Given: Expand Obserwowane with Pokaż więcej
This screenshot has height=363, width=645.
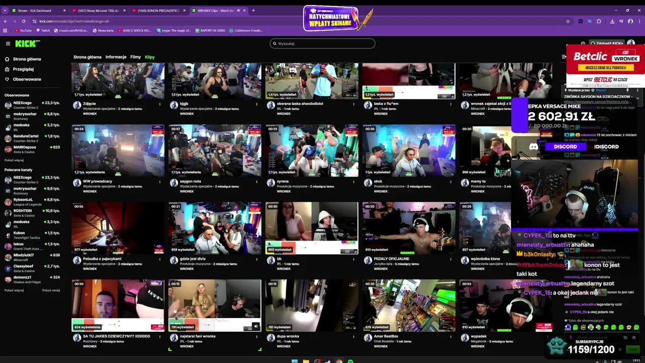Looking at the screenshot, I should (14, 160).
